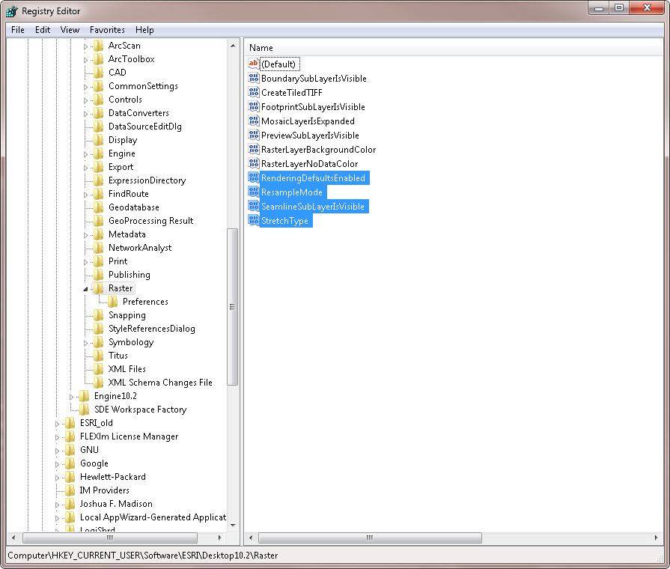The height and width of the screenshot is (569, 670).
Task: Select the (Default) value
Action: [x=278, y=64]
